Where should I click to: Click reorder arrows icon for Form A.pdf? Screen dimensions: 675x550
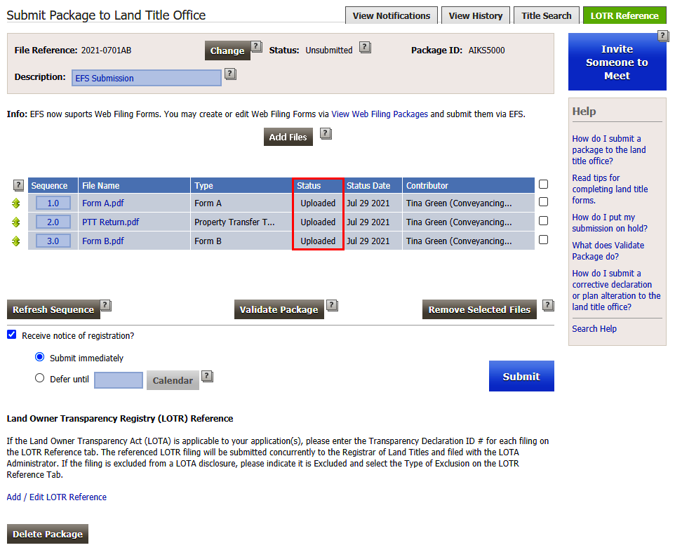(16, 203)
